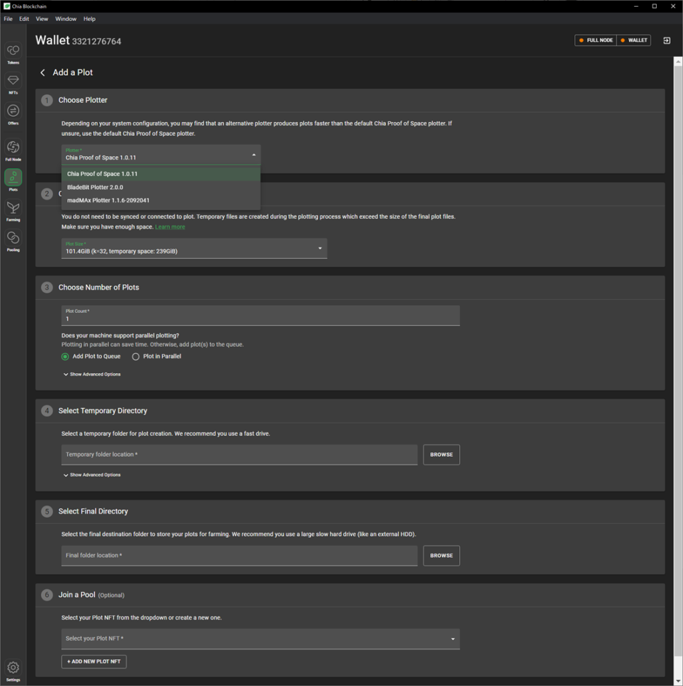
Task: Open the Edit menu
Action: click(x=24, y=19)
